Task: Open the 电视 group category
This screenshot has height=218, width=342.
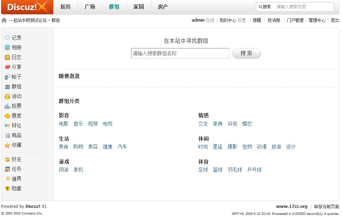Action: (x=107, y=124)
